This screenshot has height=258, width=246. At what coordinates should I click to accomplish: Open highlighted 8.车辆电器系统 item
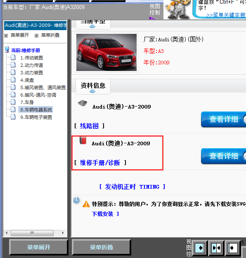pos(36,110)
